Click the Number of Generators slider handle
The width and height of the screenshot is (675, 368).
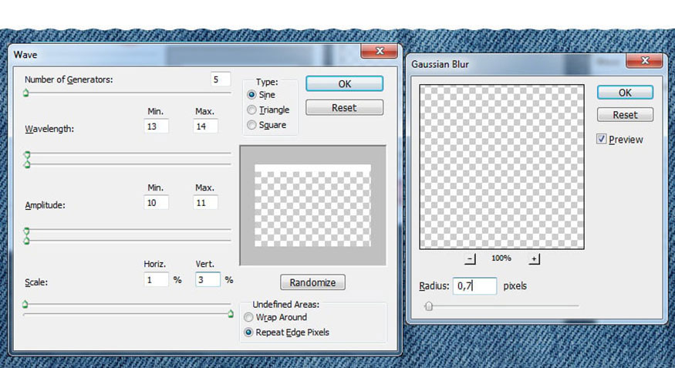[x=25, y=93]
